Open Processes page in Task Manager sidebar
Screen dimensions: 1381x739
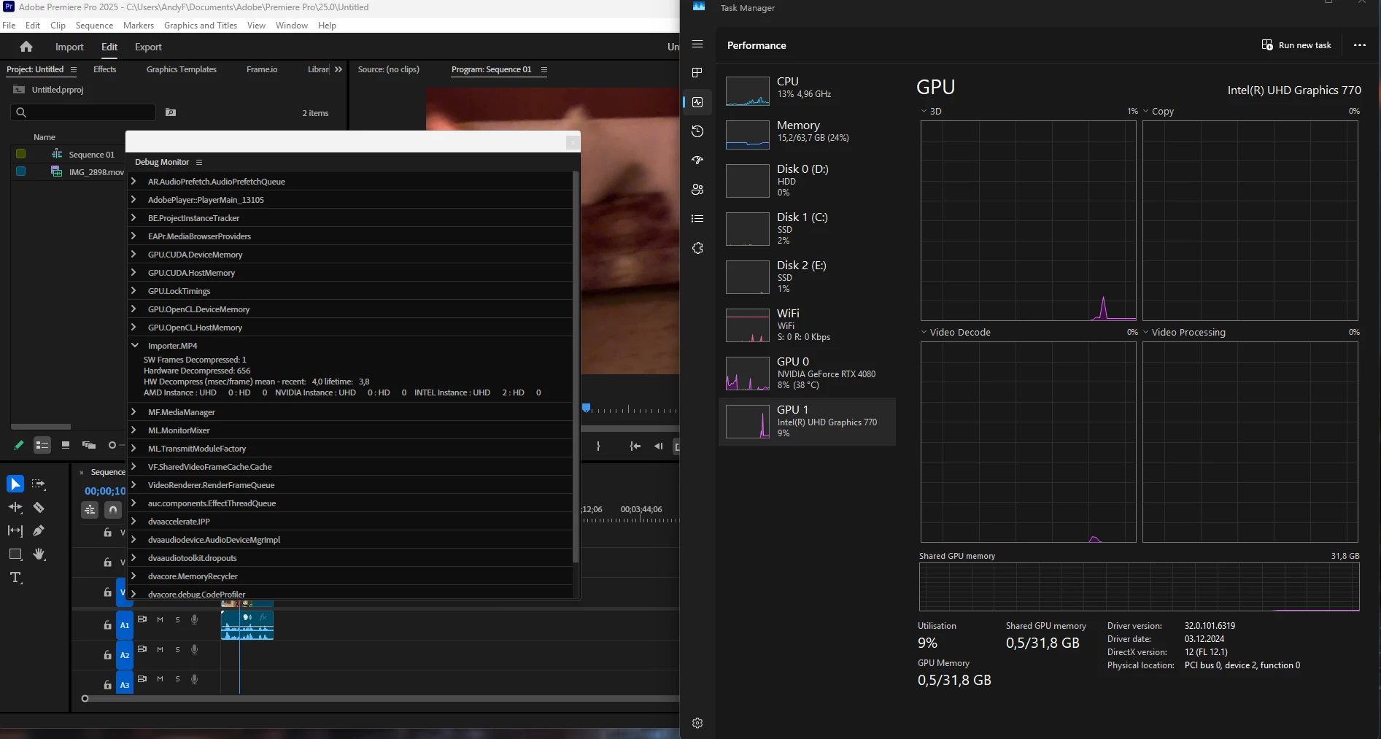point(697,73)
